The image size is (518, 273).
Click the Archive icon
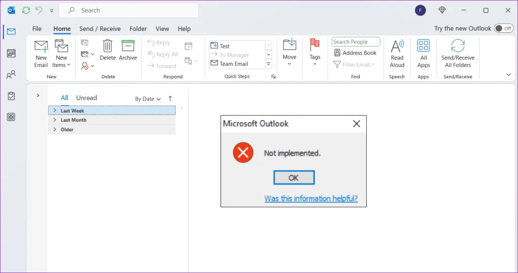(x=128, y=47)
